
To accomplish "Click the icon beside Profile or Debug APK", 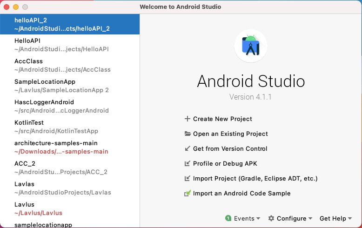I will (187, 163).
